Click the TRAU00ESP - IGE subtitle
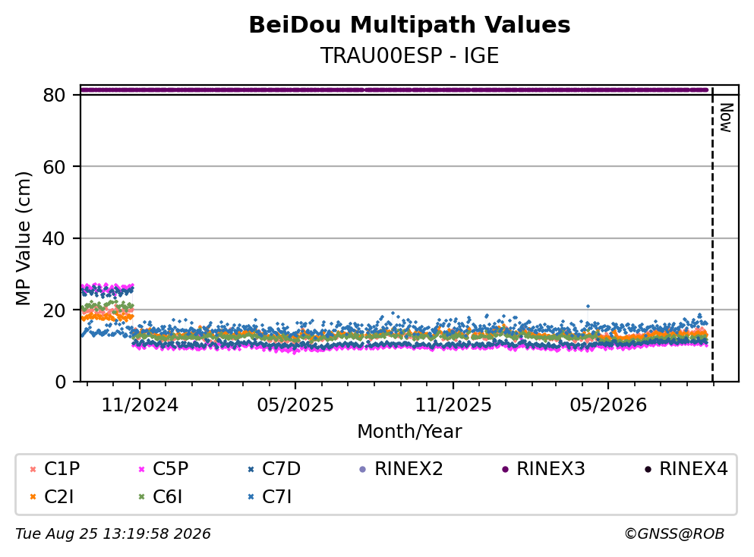 410,55
